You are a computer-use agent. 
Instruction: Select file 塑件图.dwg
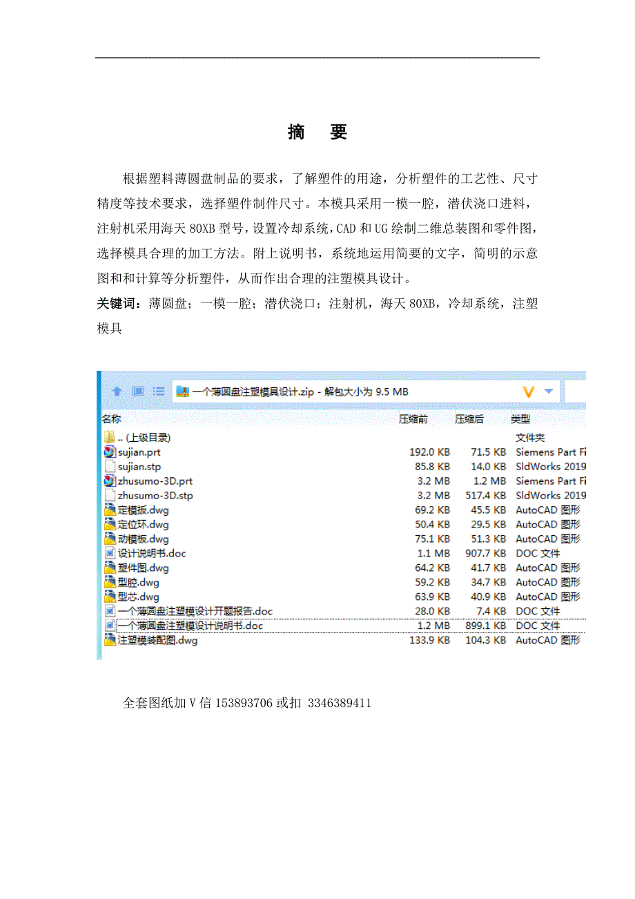tap(144, 568)
